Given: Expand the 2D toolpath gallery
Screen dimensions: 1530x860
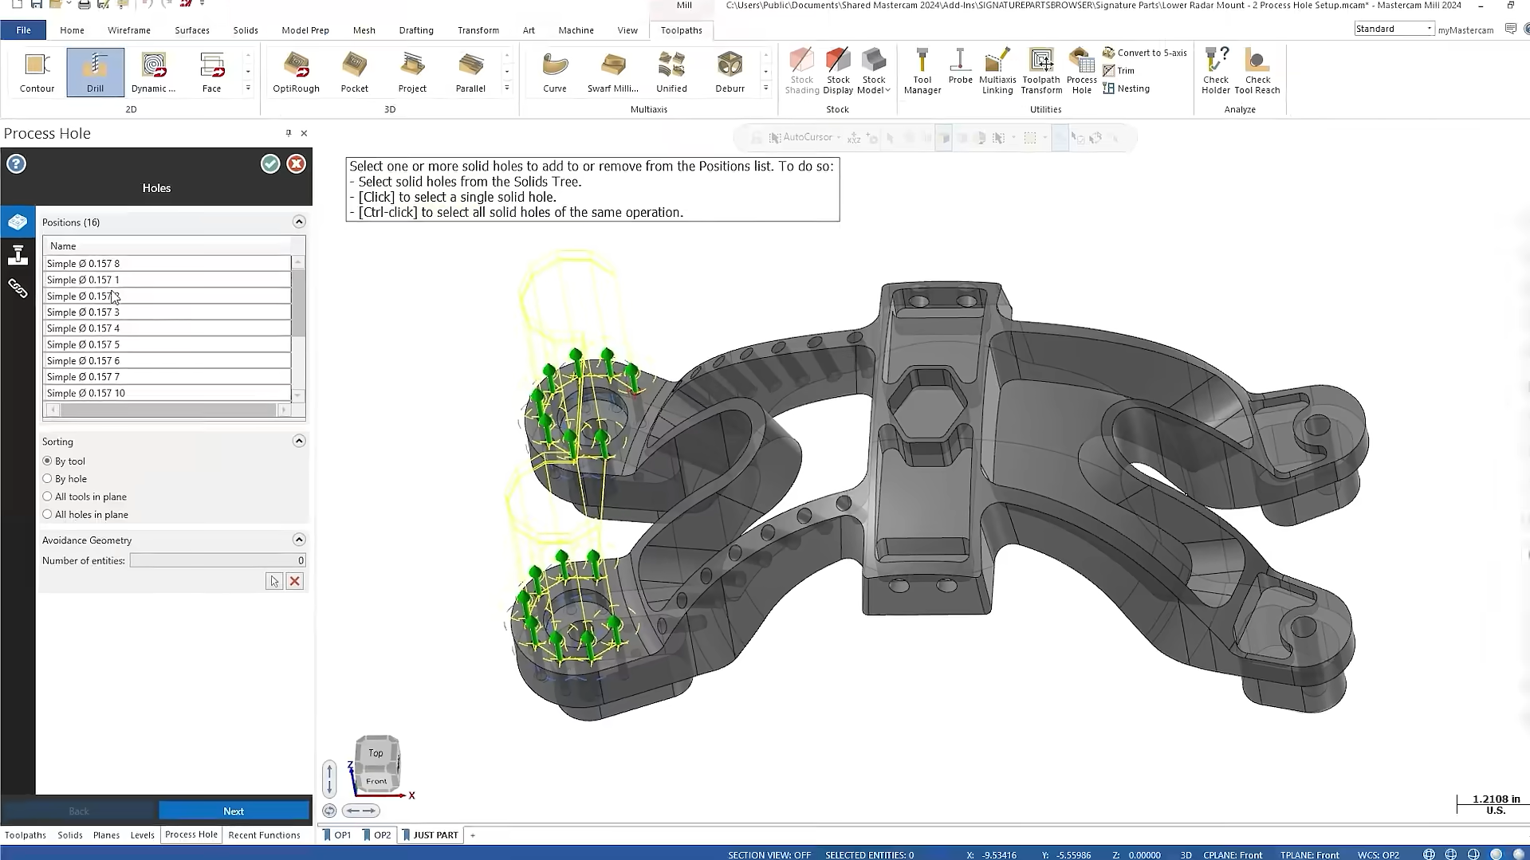Looking at the screenshot, I should [x=248, y=88].
